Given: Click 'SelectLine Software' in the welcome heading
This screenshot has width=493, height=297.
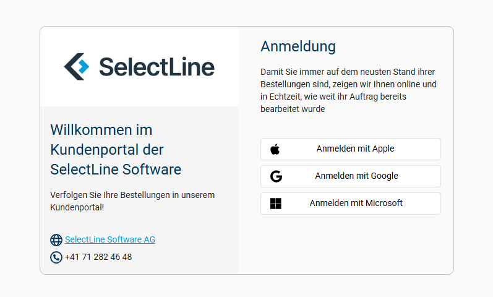Looking at the screenshot, I should coord(116,170).
